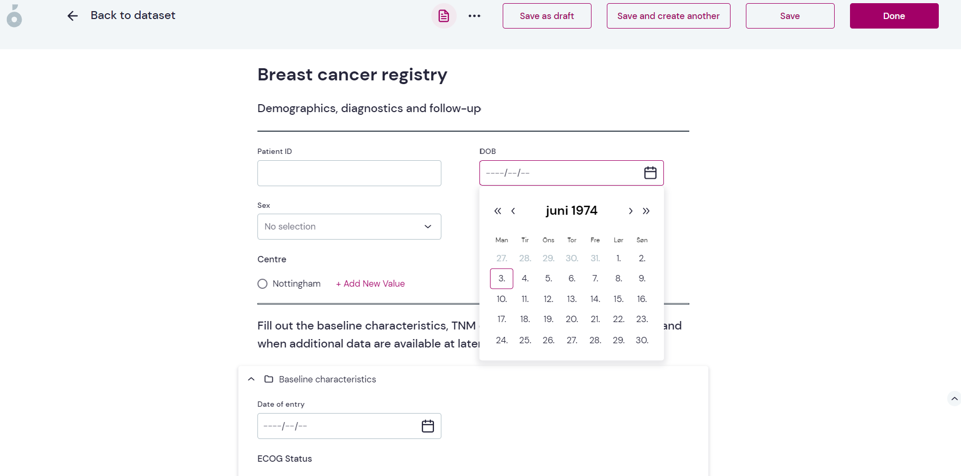Screen dimensions: 961x476
Task: Pick the highlighted date 3 June
Action: click(x=502, y=279)
